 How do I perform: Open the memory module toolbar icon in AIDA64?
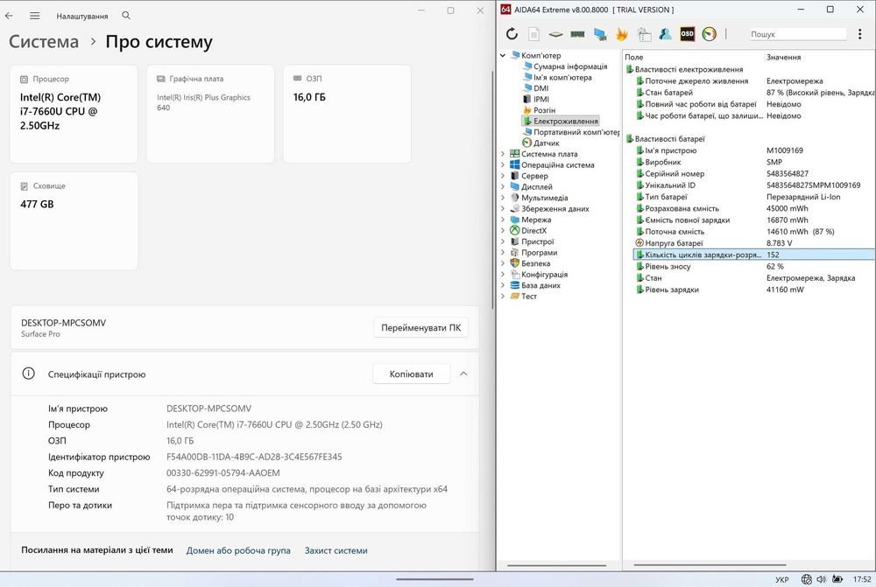(x=577, y=34)
